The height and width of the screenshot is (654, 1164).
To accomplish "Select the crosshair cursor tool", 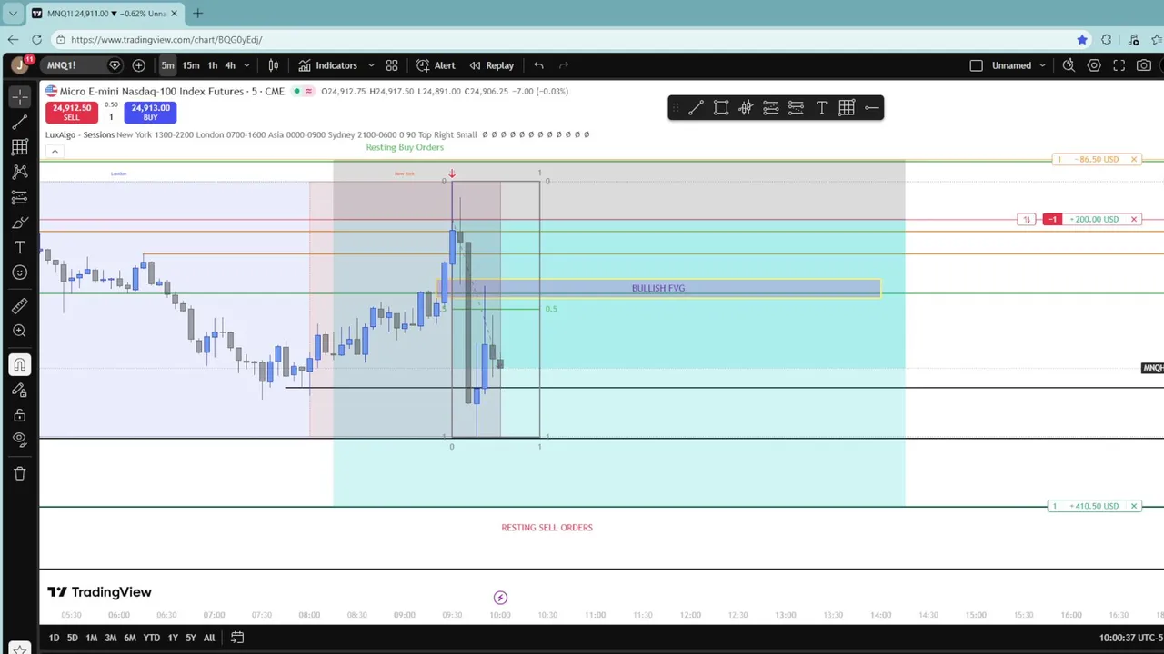I will tap(20, 96).
